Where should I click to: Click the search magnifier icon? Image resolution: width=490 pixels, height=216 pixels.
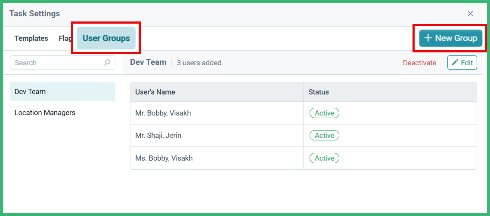point(107,63)
